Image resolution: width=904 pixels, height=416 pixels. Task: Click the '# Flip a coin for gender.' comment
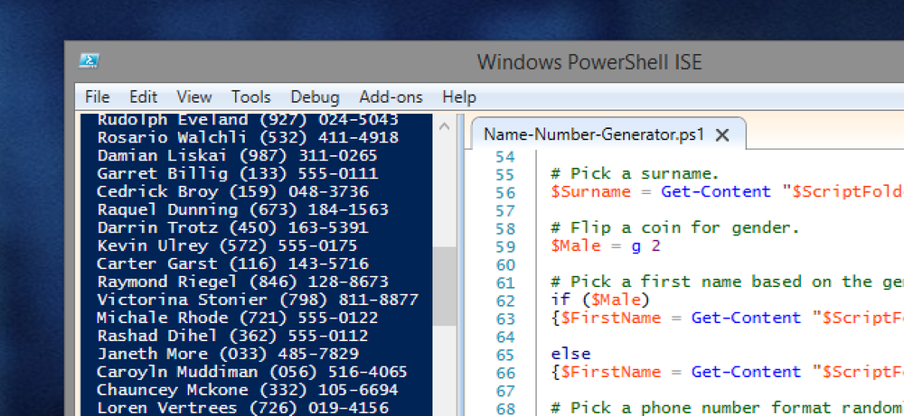click(675, 227)
